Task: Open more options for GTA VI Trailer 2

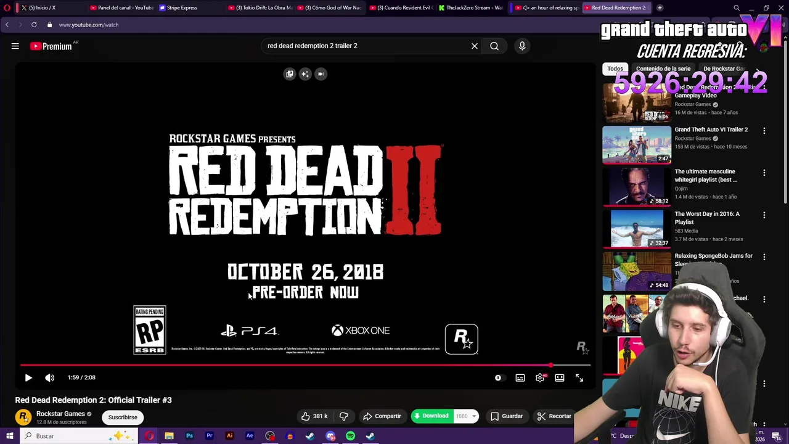Action: [x=764, y=131]
